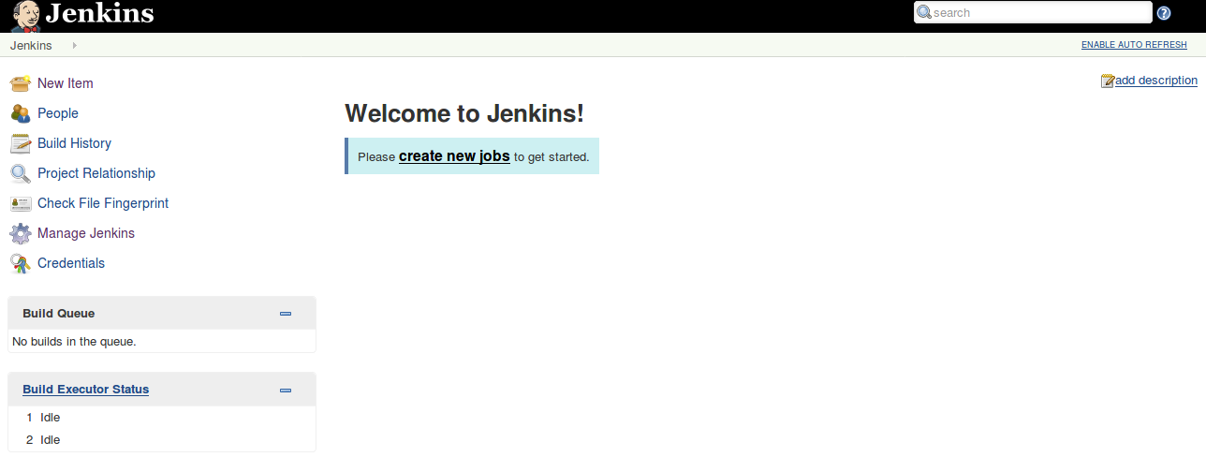
Task: Click the Jenkins title text in header
Action: click(x=99, y=13)
